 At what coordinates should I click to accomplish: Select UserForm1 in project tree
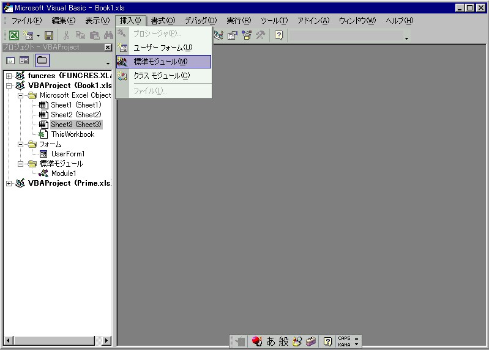[68, 154]
